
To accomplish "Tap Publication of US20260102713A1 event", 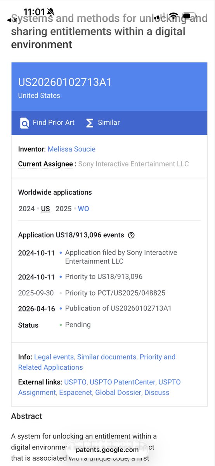I will pos(118,308).
